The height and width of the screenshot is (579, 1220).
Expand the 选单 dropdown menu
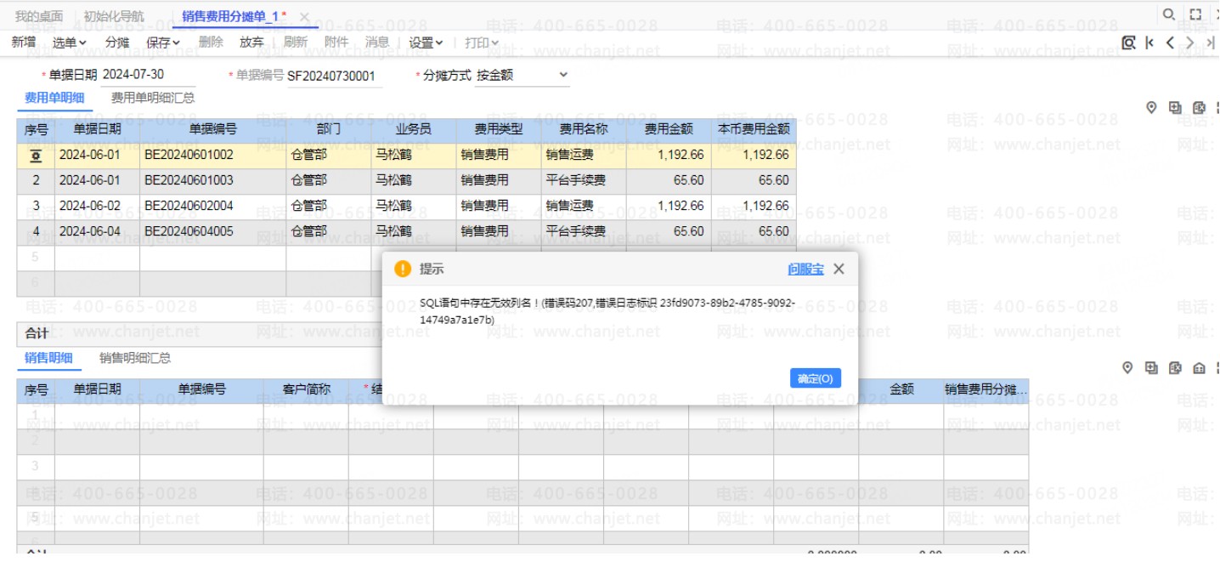pyautogui.click(x=70, y=43)
